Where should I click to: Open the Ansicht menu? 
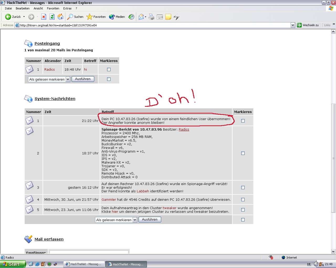(x=38, y=8)
